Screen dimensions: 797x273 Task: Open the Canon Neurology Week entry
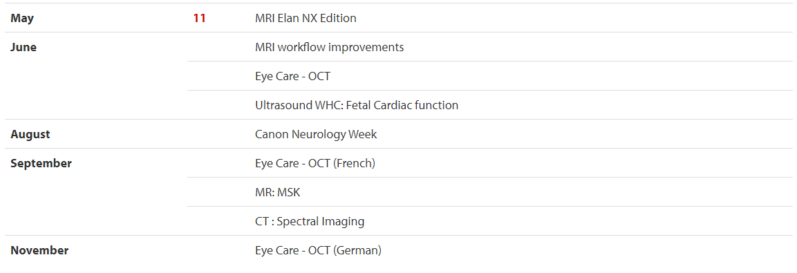pos(316,134)
